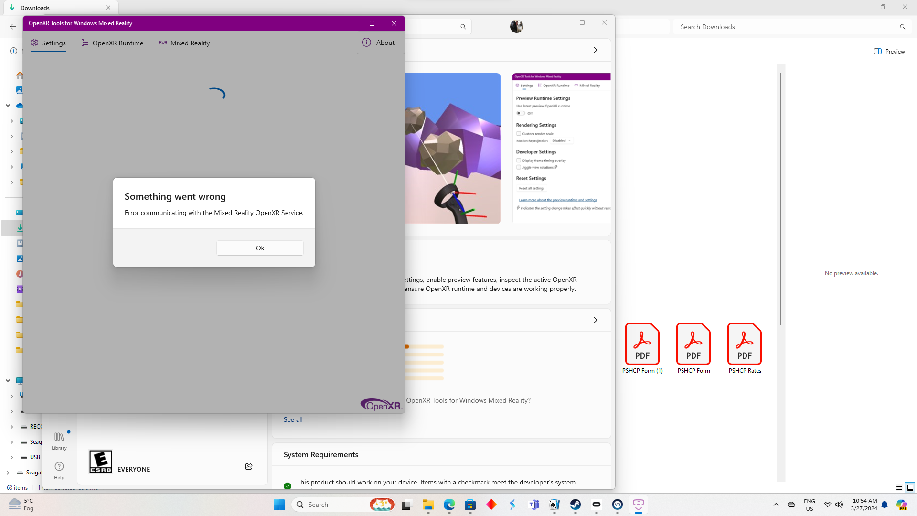Screen dimensions: 917x516
Task: Switch to the OpenXR Runtime tab
Action: pos(112,43)
